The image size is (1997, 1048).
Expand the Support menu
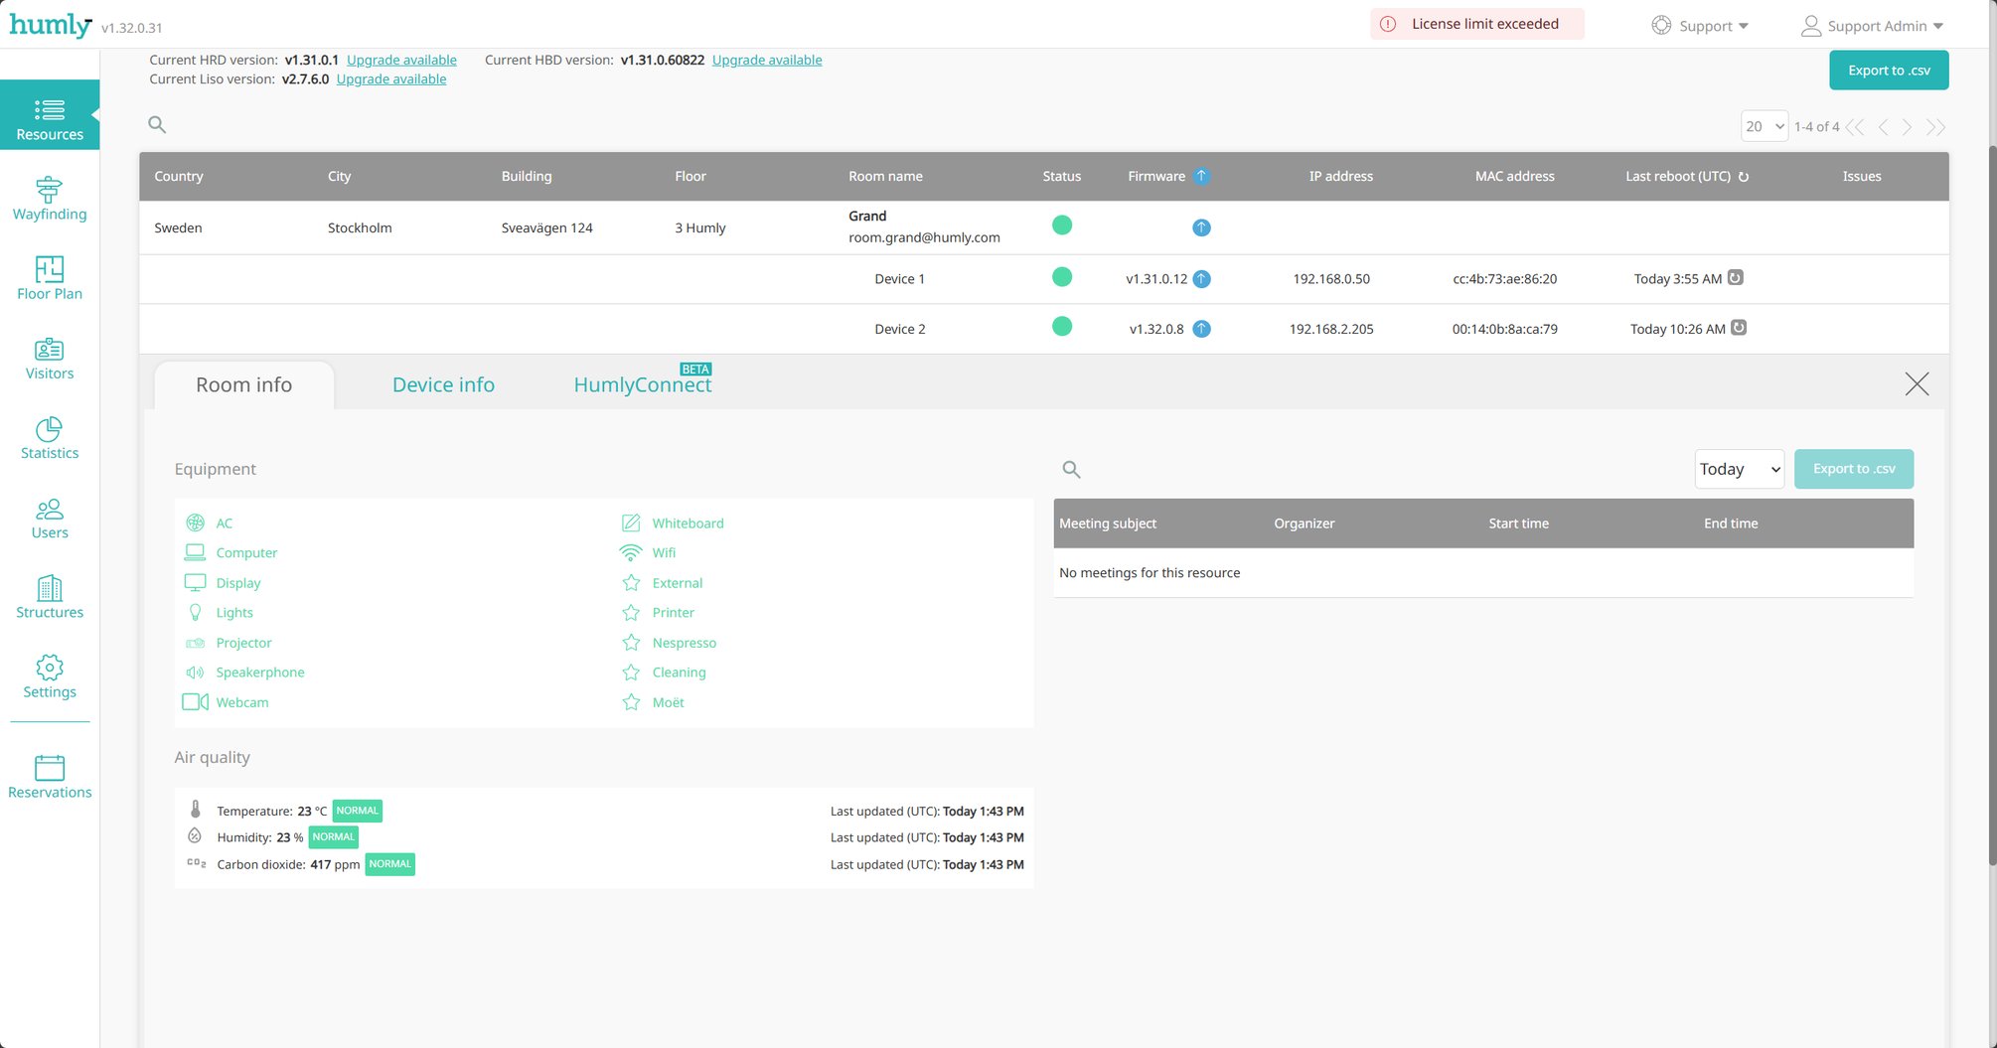1700,26
